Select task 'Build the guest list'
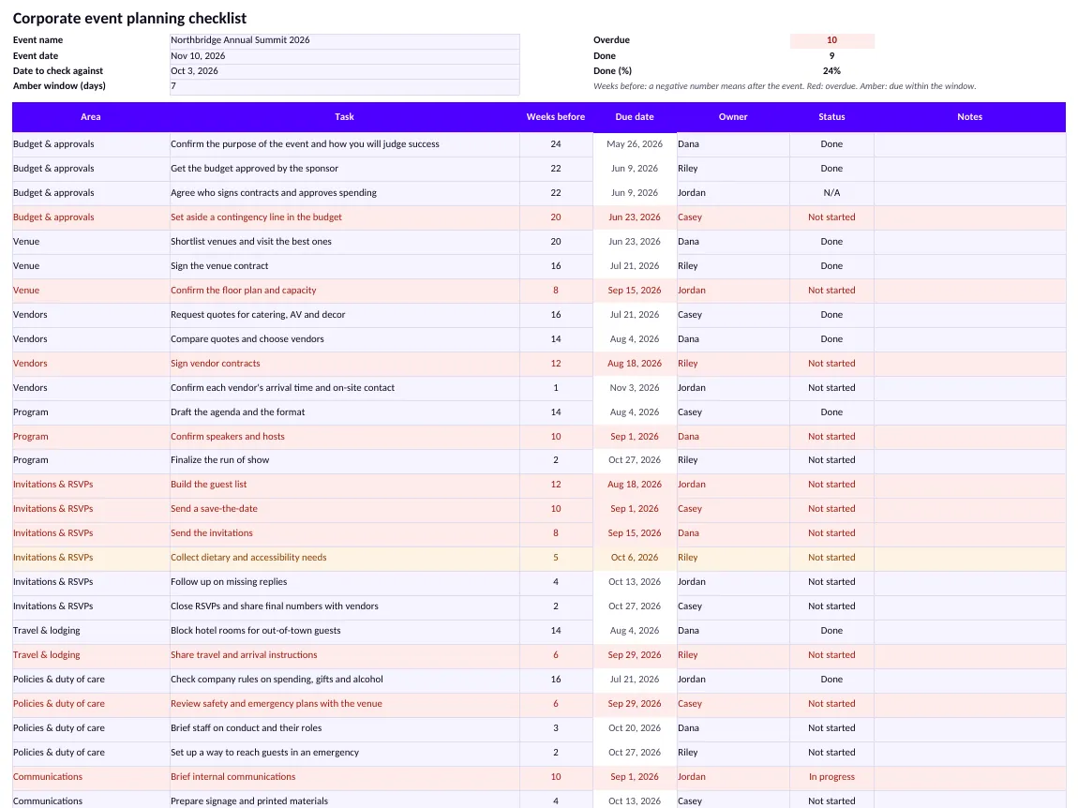1078x808 pixels. [x=344, y=485]
